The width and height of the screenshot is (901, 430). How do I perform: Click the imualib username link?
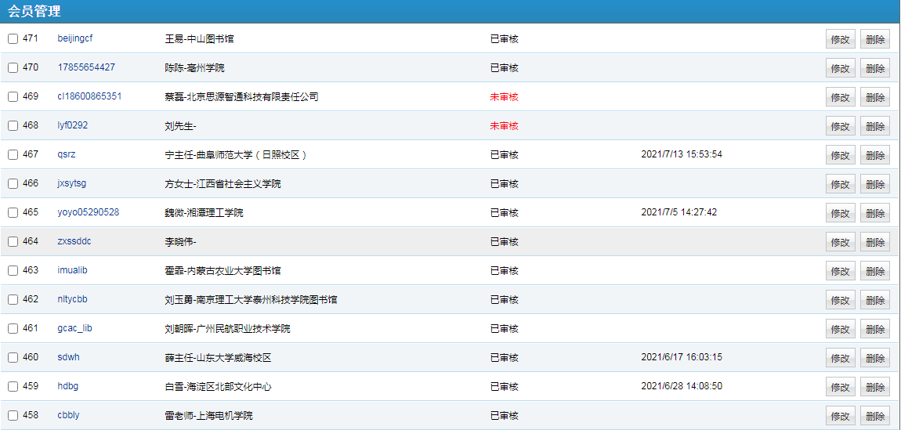click(x=73, y=270)
